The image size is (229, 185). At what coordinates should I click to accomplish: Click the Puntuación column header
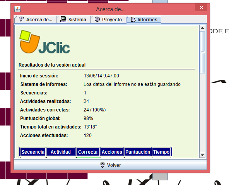[138, 152]
